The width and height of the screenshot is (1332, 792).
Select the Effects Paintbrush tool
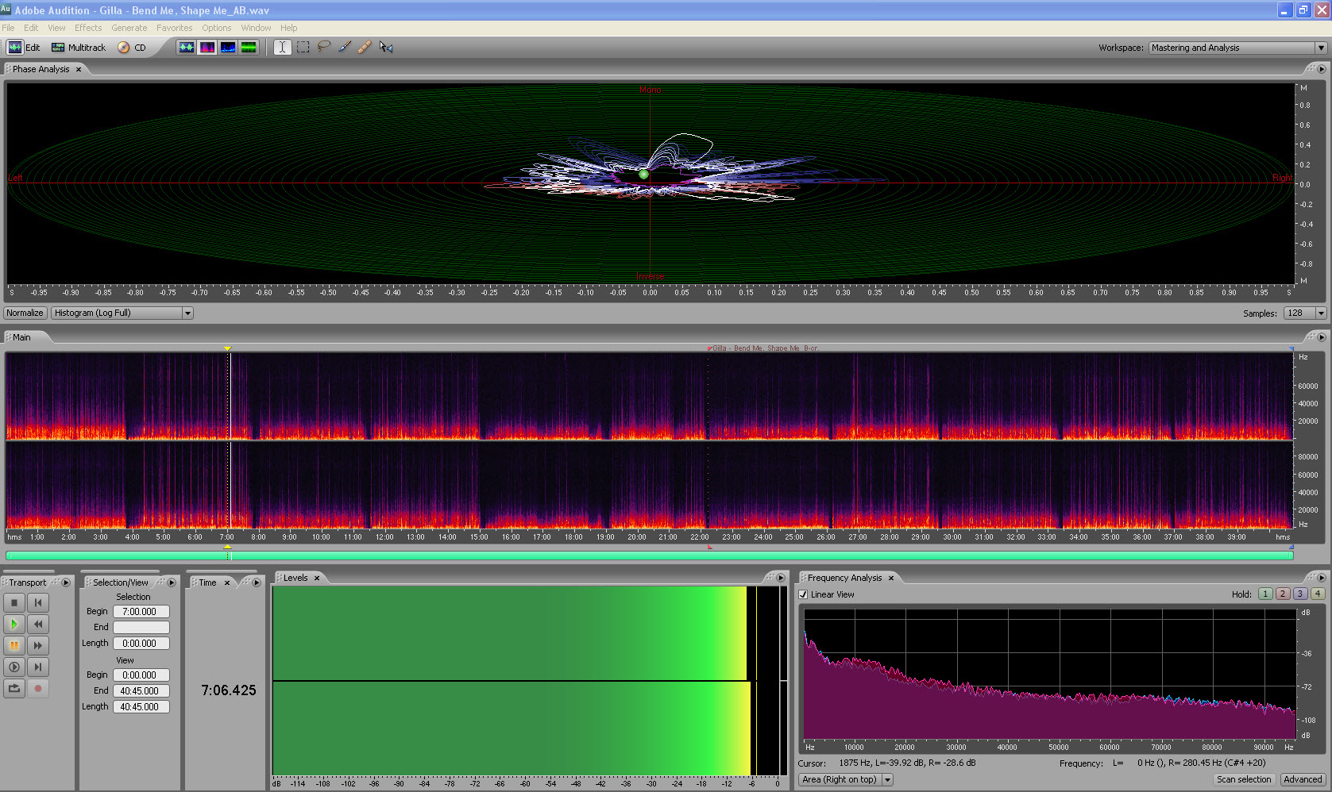pyautogui.click(x=345, y=47)
